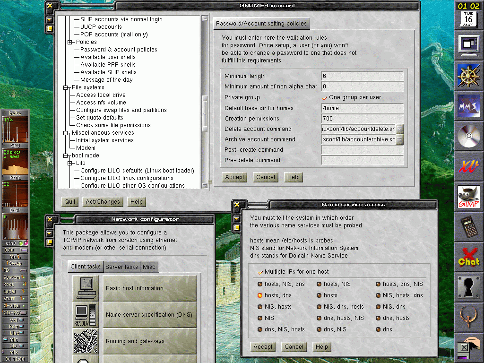
Task: Open the keyhole lock icon in dock
Action: [x=468, y=287]
